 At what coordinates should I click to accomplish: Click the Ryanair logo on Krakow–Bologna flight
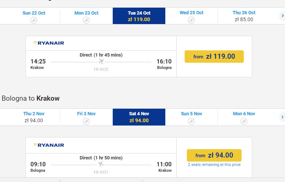(49, 43)
